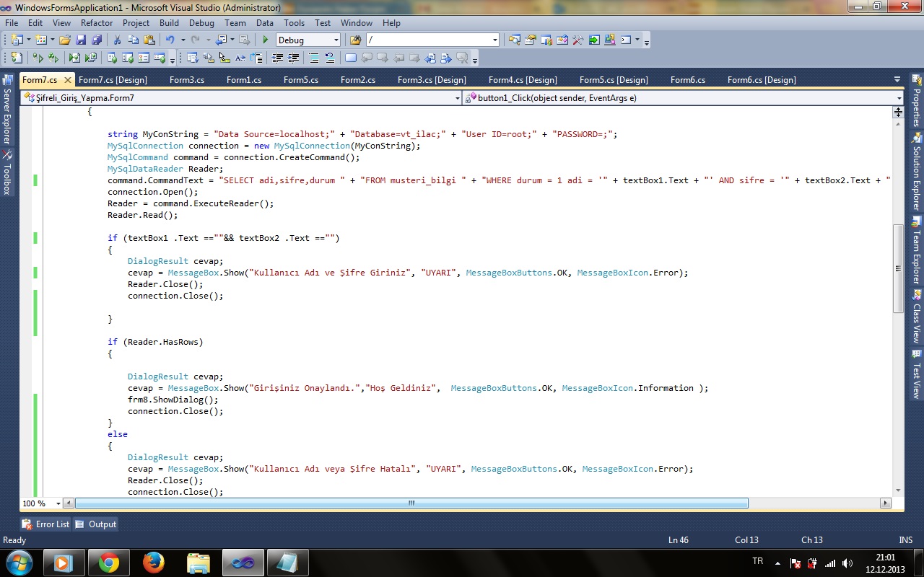Open the Undo history dropdown arrow
The image size is (924, 577).
pyautogui.click(x=183, y=40)
